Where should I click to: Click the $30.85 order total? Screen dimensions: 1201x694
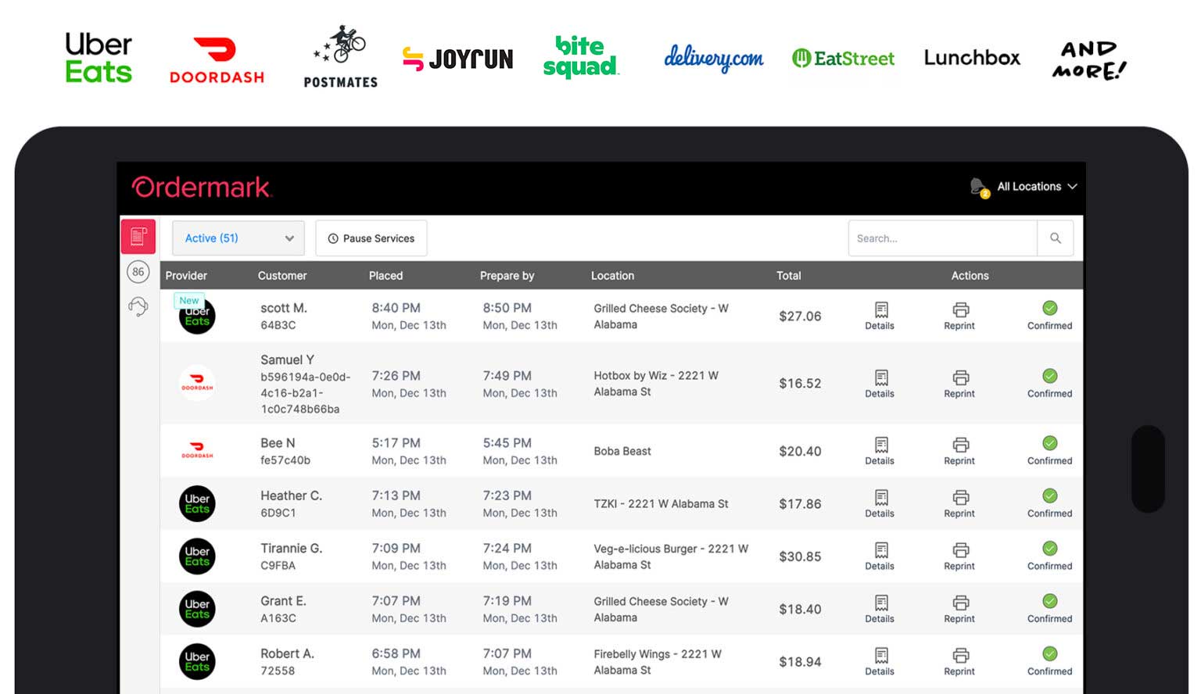click(800, 556)
